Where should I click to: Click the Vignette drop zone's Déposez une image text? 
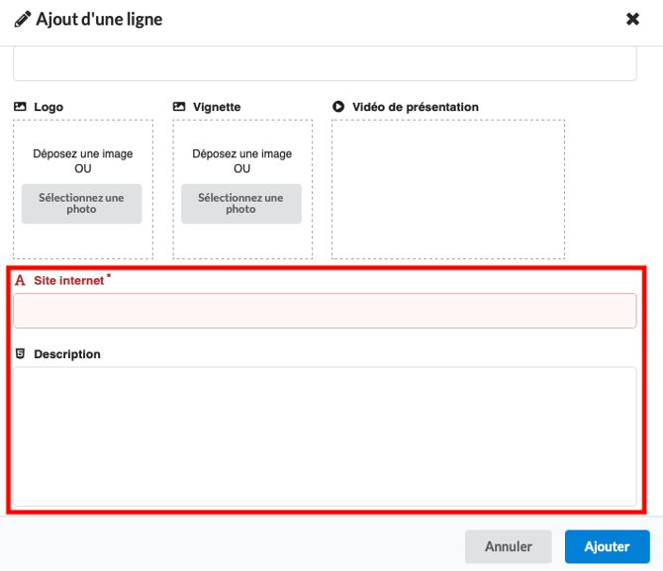click(242, 154)
